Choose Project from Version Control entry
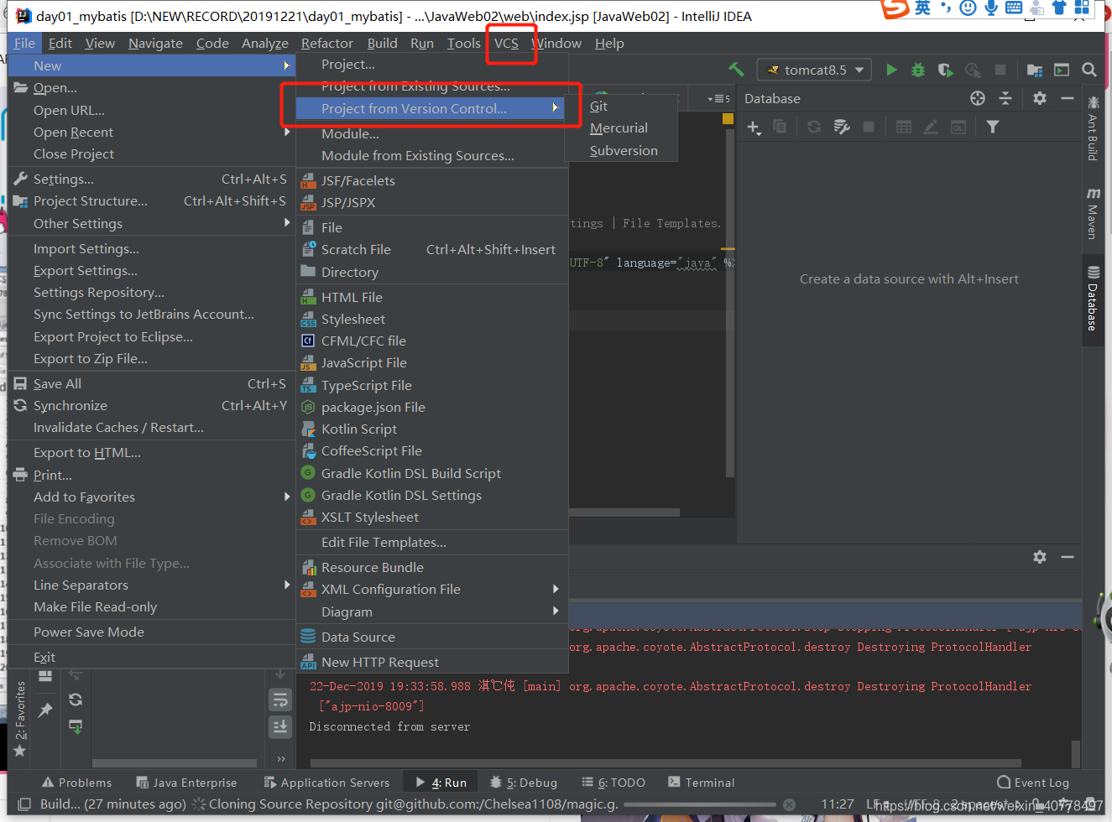This screenshot has height=822, width=1112. (x=431, y=108)
